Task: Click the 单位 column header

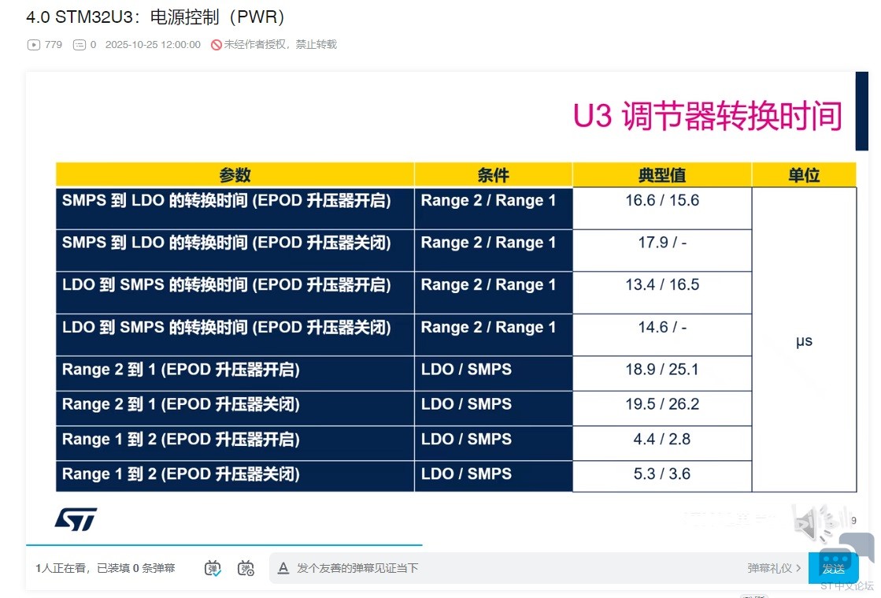Action: [804, 175]
